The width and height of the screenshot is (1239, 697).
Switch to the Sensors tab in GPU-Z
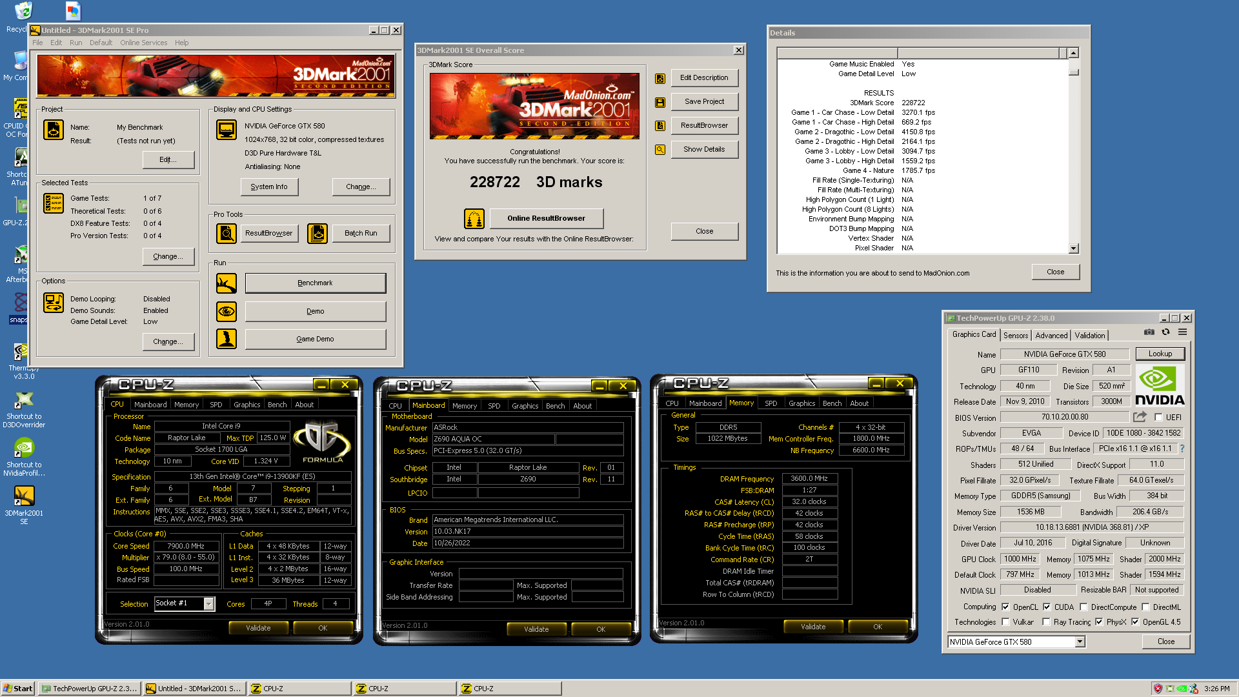1016,336
